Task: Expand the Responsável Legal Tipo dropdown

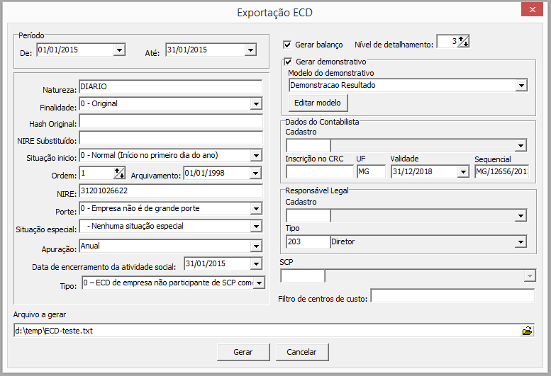Action: coord(521,242)
